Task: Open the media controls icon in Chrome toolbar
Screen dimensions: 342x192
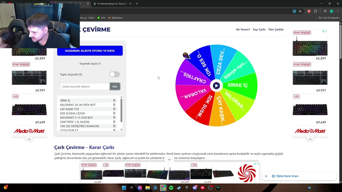Action: tap(325, 11)
